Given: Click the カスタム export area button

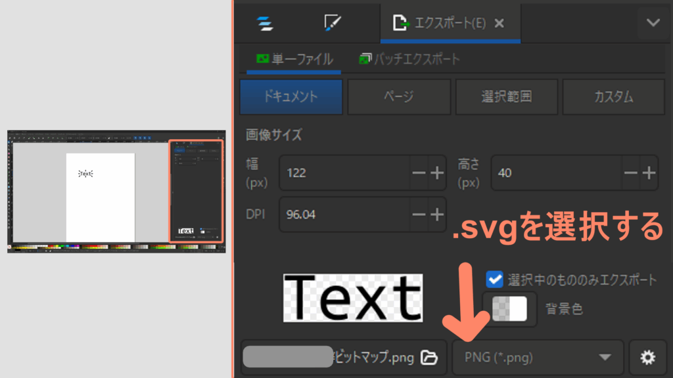Looking at the screenshot, I should pos(613,97).
